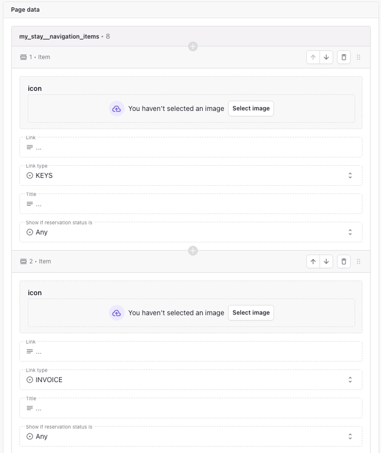Move Item 2 up with arrow
381x453 pixels.
click(313, 262)
